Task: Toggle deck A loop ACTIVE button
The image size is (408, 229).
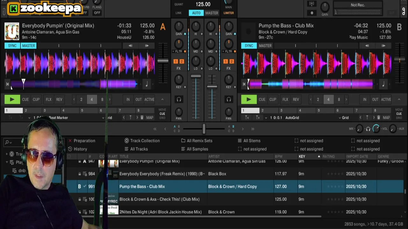Action: 149,100
